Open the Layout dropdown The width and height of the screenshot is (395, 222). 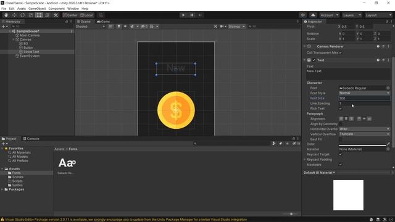click(378, 15)
